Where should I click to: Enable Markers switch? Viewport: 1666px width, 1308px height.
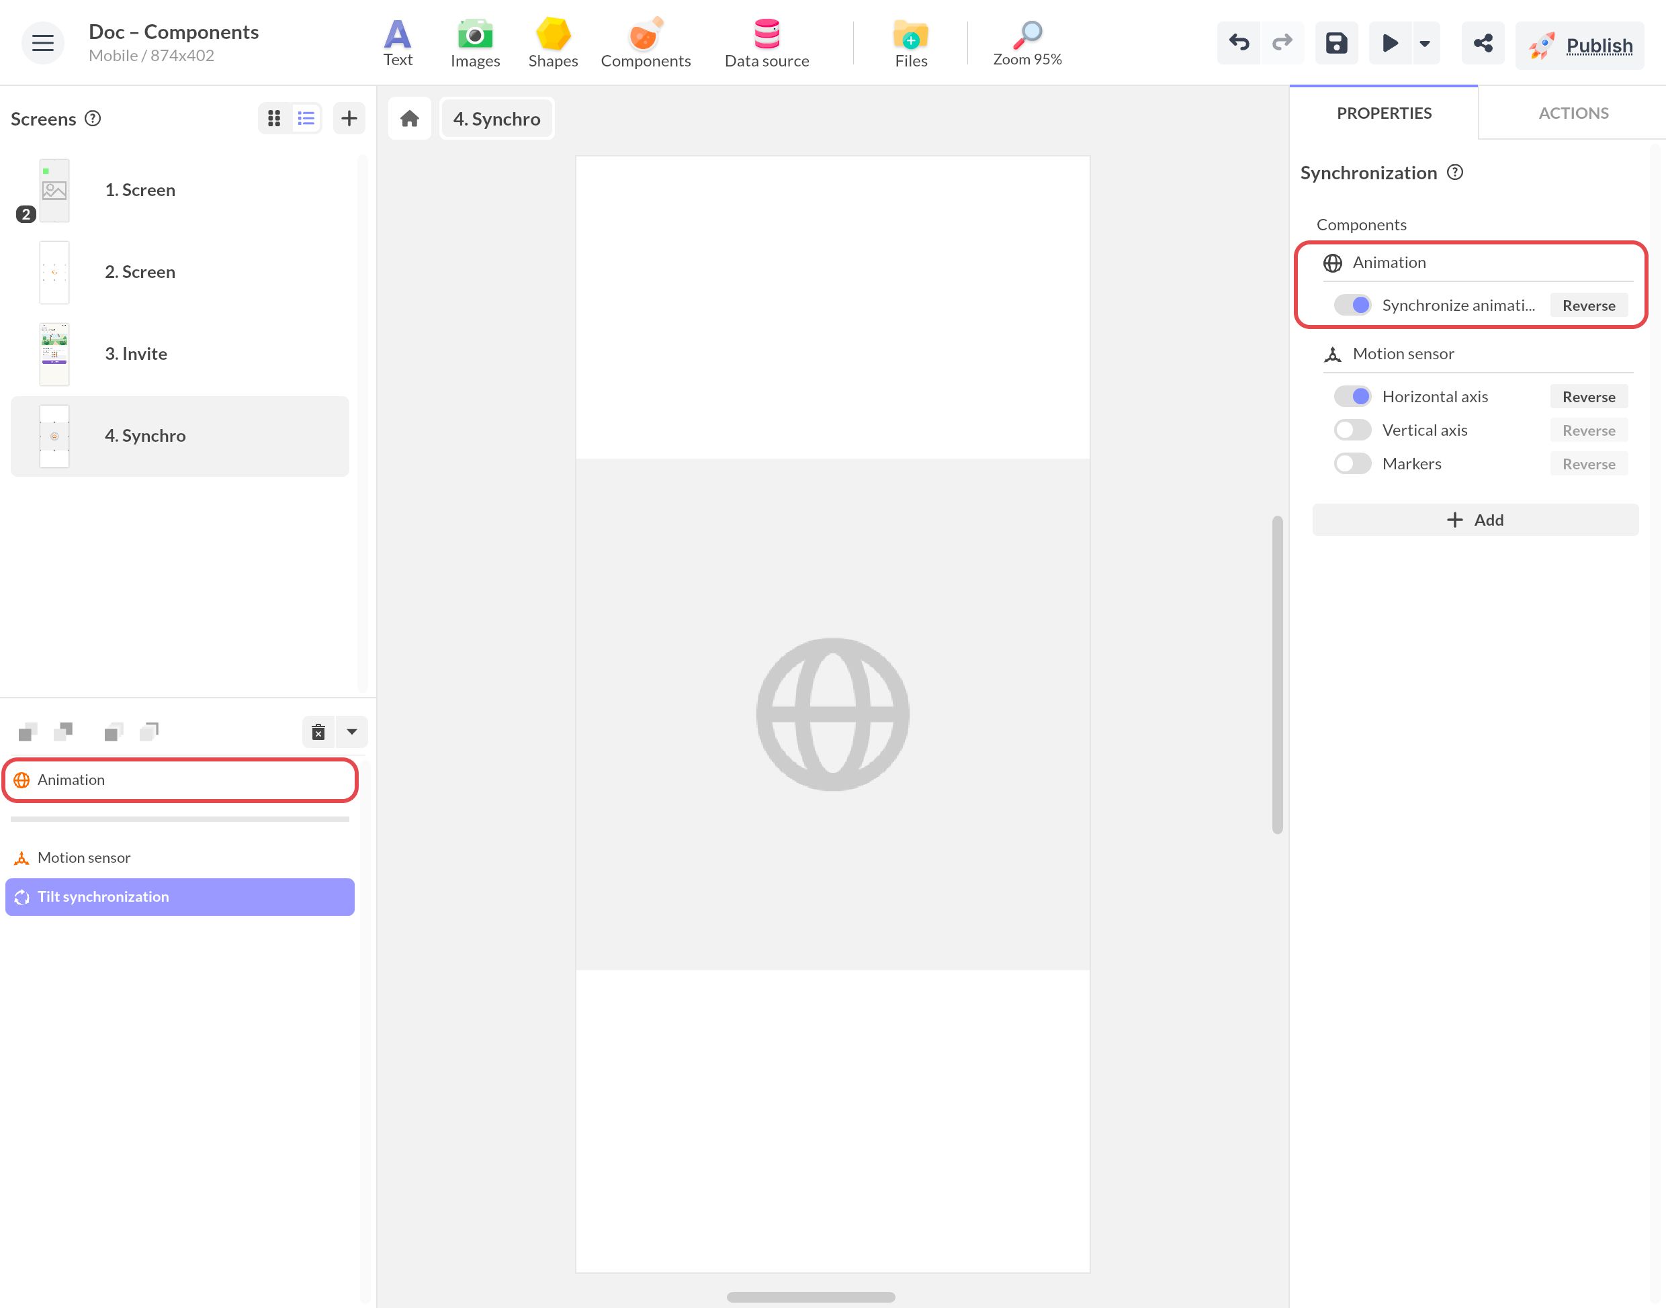click(1352, 463)
